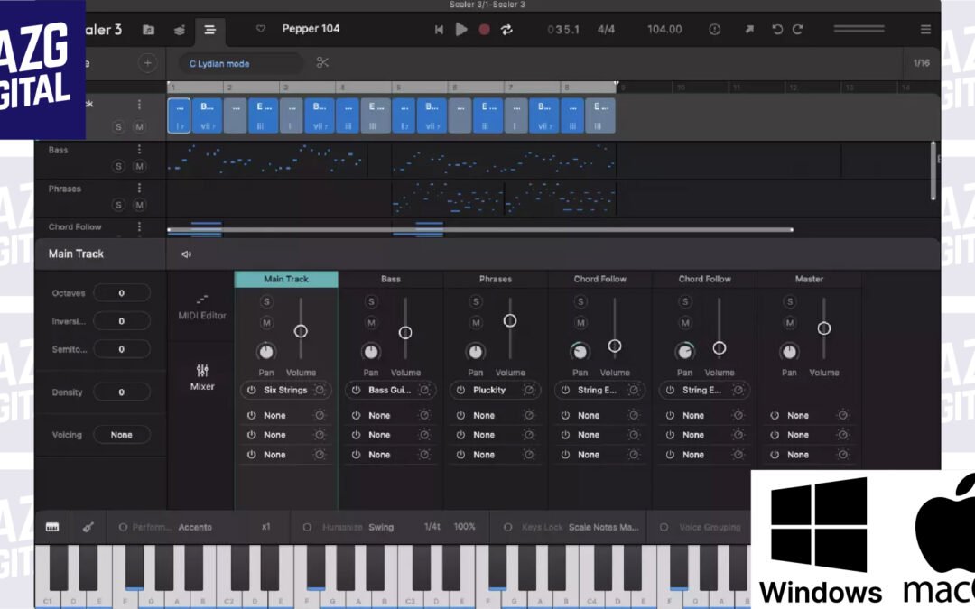Click the detach arrow icon

pyautogui.click(x=749, y=29)
